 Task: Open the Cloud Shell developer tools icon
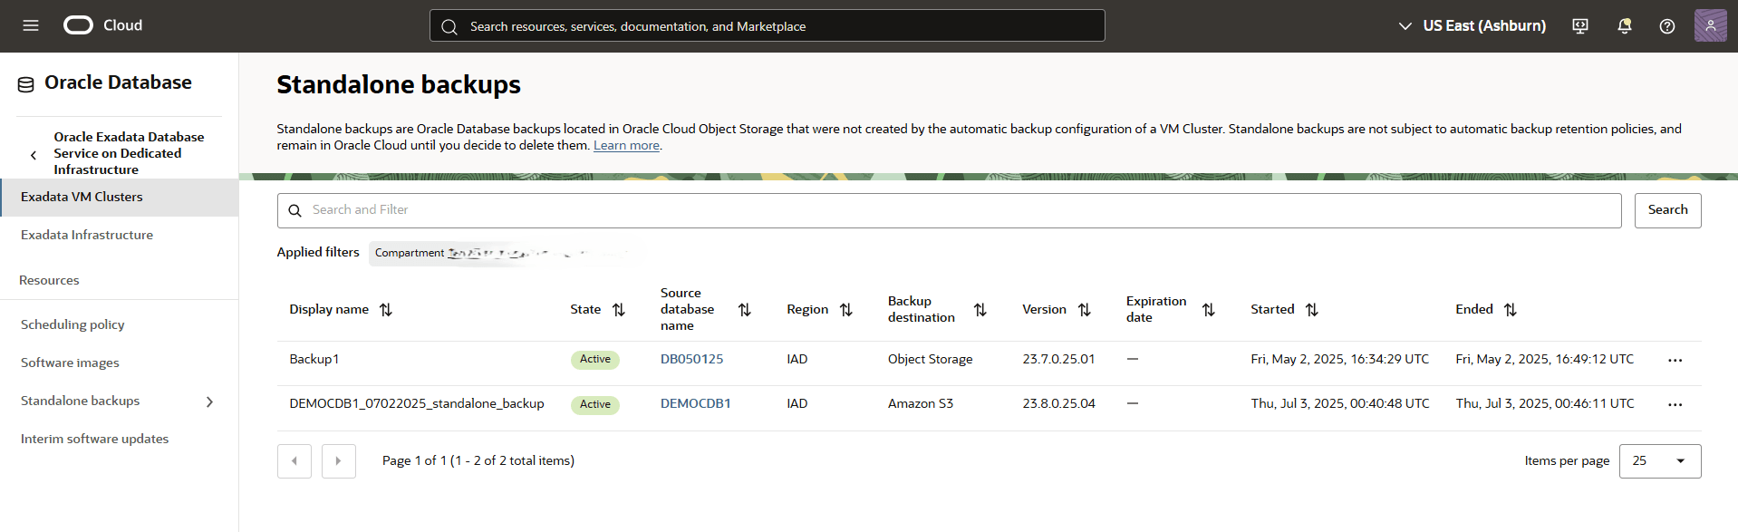[1580, 26]
